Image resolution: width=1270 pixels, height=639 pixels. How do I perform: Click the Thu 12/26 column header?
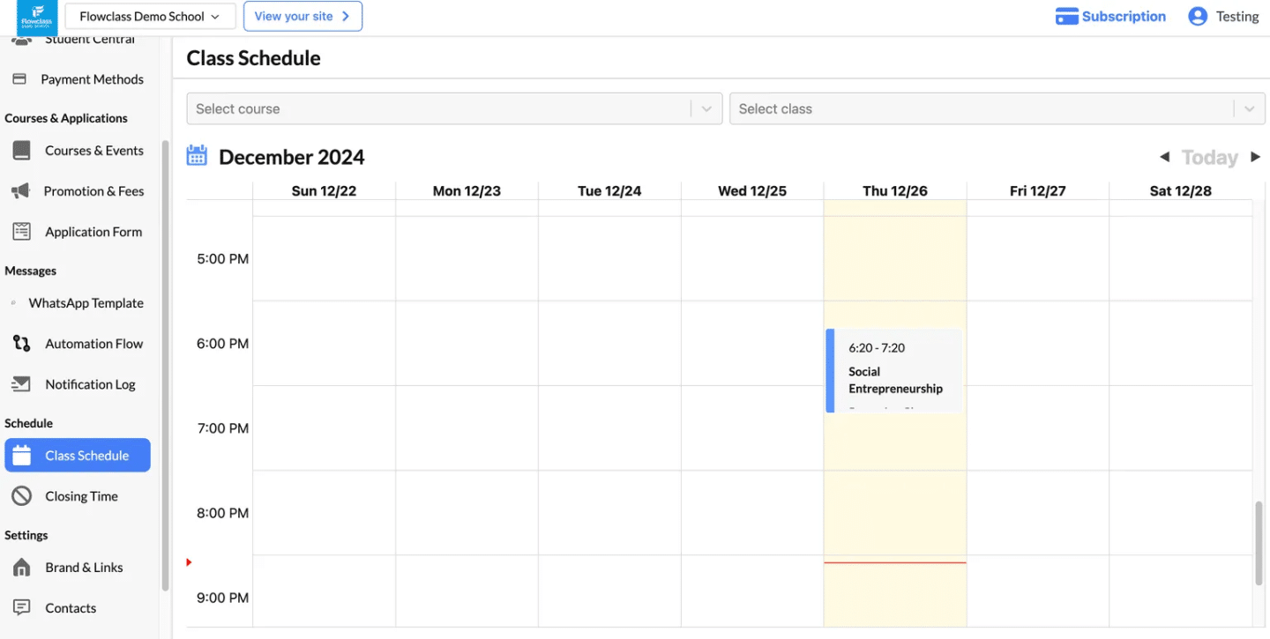895,191
